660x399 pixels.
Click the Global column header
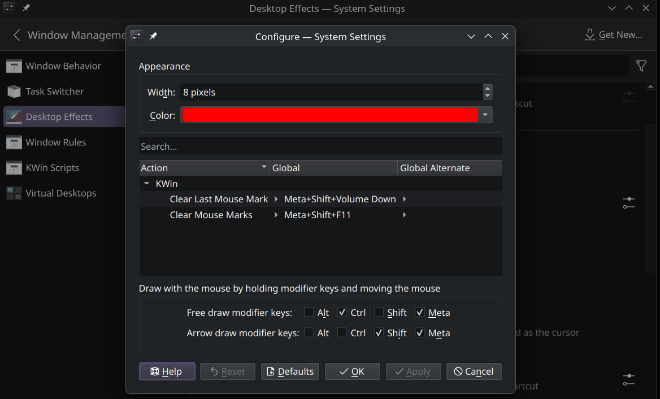[x=333, y=167]
